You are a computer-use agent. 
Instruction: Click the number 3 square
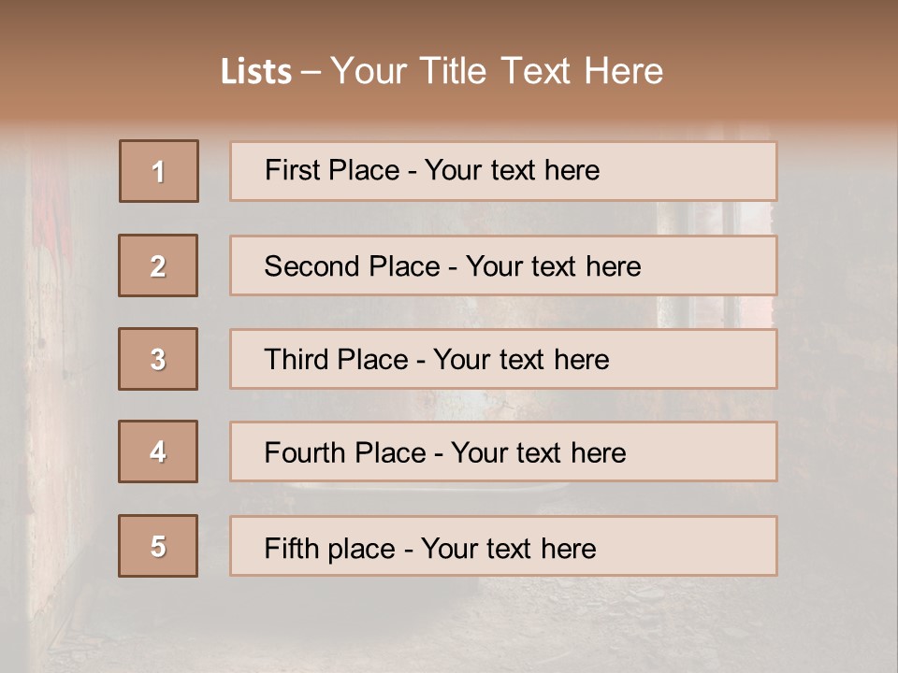point(158,359)
